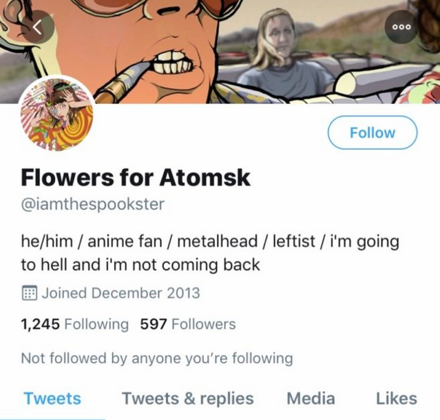Switch to the Tweets tab
Screen dimensions: 440x420
52,399
